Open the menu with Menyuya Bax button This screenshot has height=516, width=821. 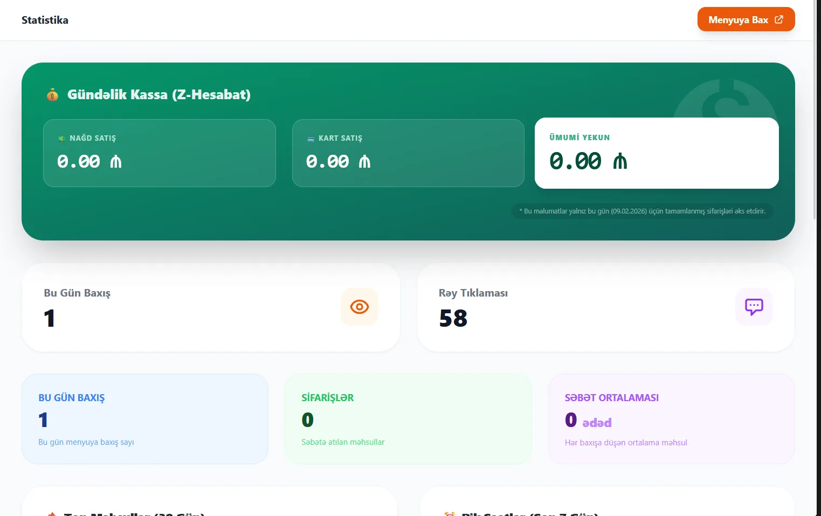(746, 19)
